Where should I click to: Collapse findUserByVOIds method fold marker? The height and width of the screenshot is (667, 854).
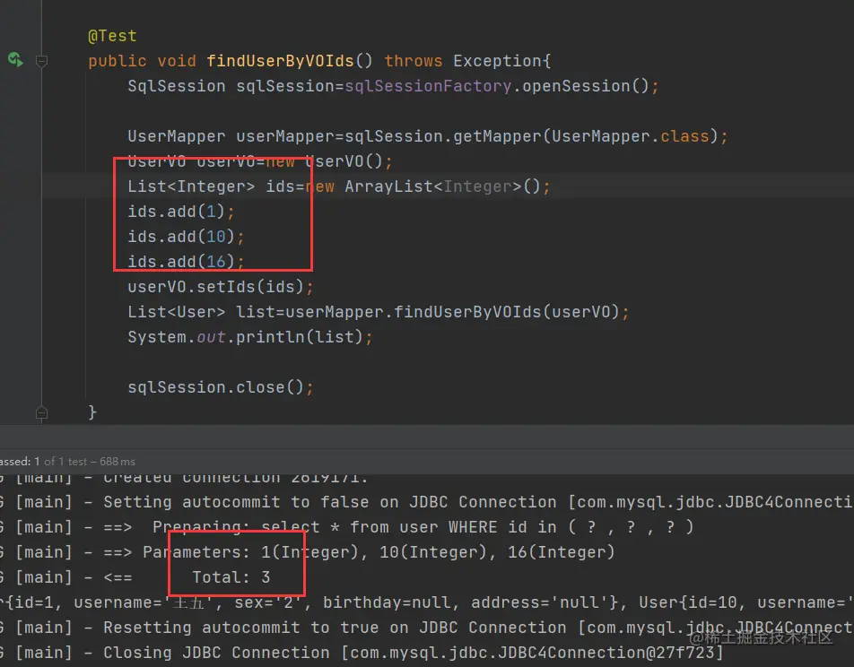pos(41,60)
